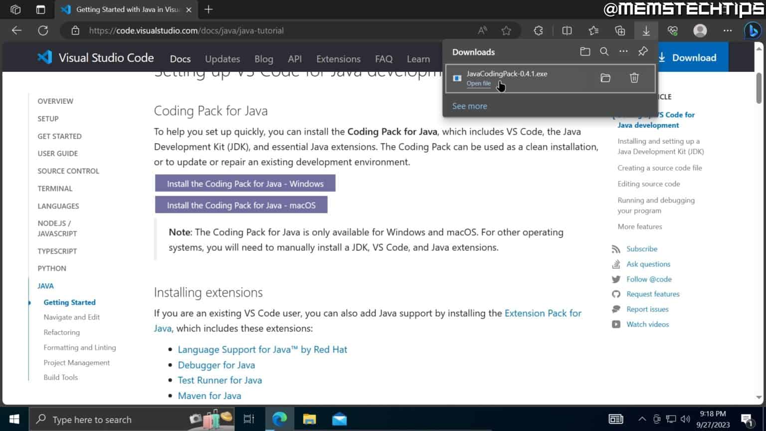Viewport: 766px width, 431px height.
Task: Go back to the previous page
Action: (16, 30)
